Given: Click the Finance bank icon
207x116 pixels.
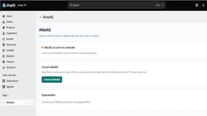Looking at the screenshot, I should point(4,62).
